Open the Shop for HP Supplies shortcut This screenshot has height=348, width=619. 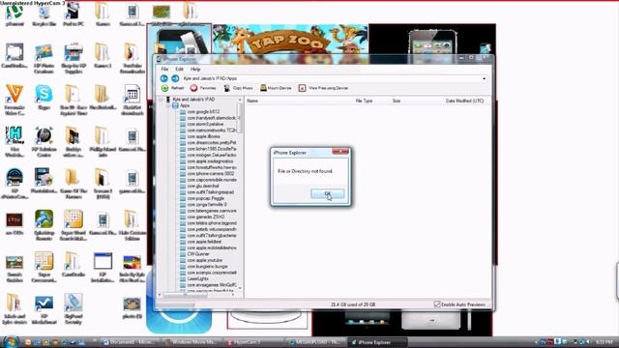74,58
